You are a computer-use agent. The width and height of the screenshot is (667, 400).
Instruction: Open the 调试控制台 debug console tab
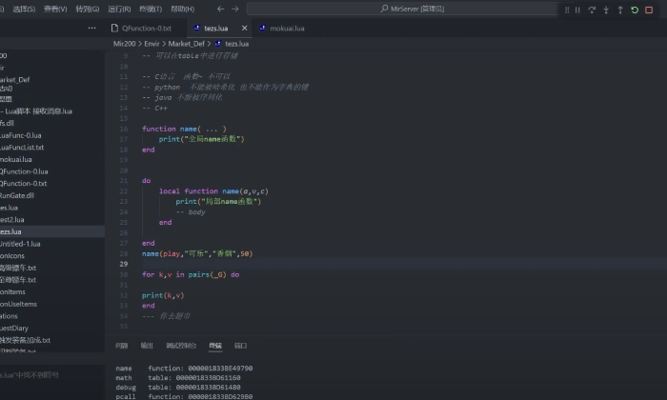[x=180, y=346]
